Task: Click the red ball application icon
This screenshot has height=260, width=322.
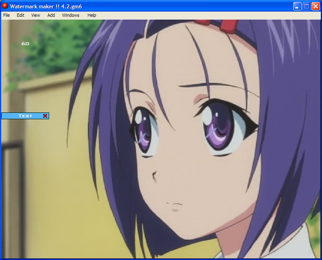Action: pos(5,6)
